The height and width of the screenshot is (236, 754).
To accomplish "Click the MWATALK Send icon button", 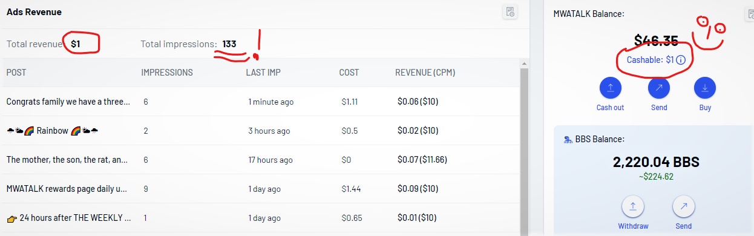I will [x=659, y=88].
